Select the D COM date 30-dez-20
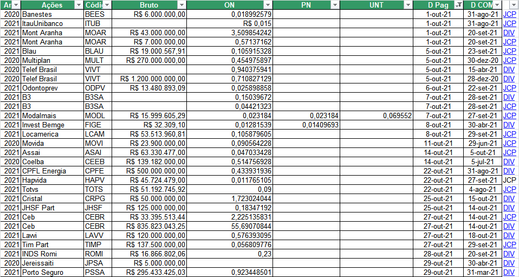 click(x=483, y=61)
